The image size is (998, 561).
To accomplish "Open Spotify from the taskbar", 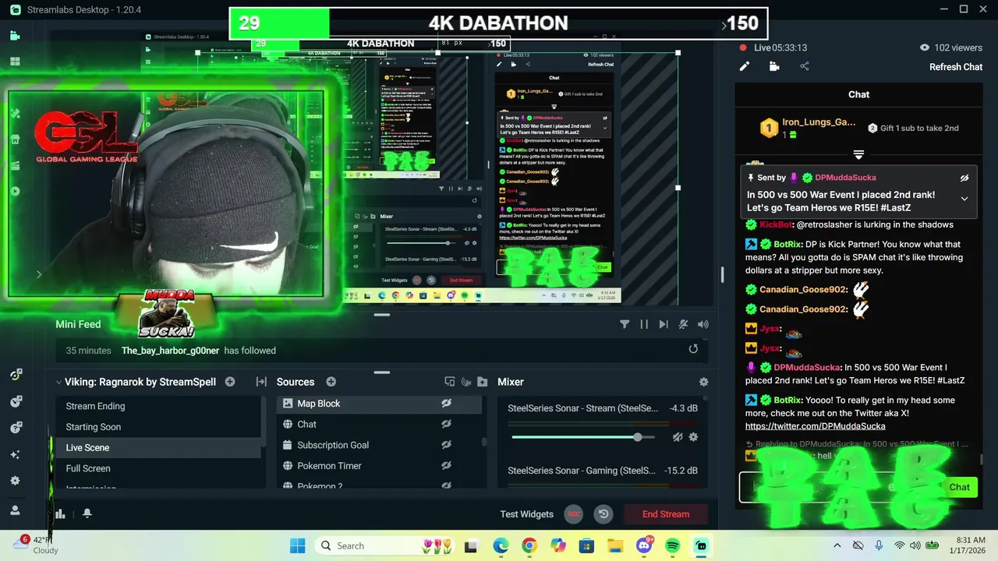I will click(673, 545).
